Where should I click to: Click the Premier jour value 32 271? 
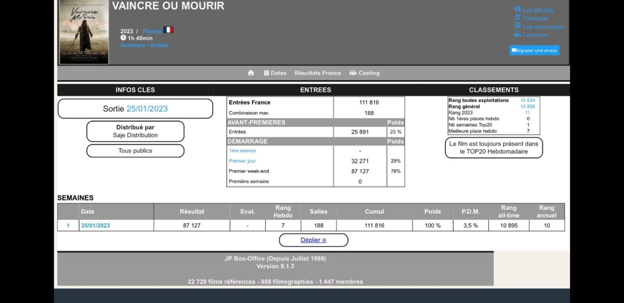[360, 161]
